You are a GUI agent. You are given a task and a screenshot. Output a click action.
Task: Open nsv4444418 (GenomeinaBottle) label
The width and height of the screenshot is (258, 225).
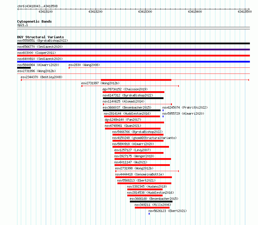click(x=139, y=174)
